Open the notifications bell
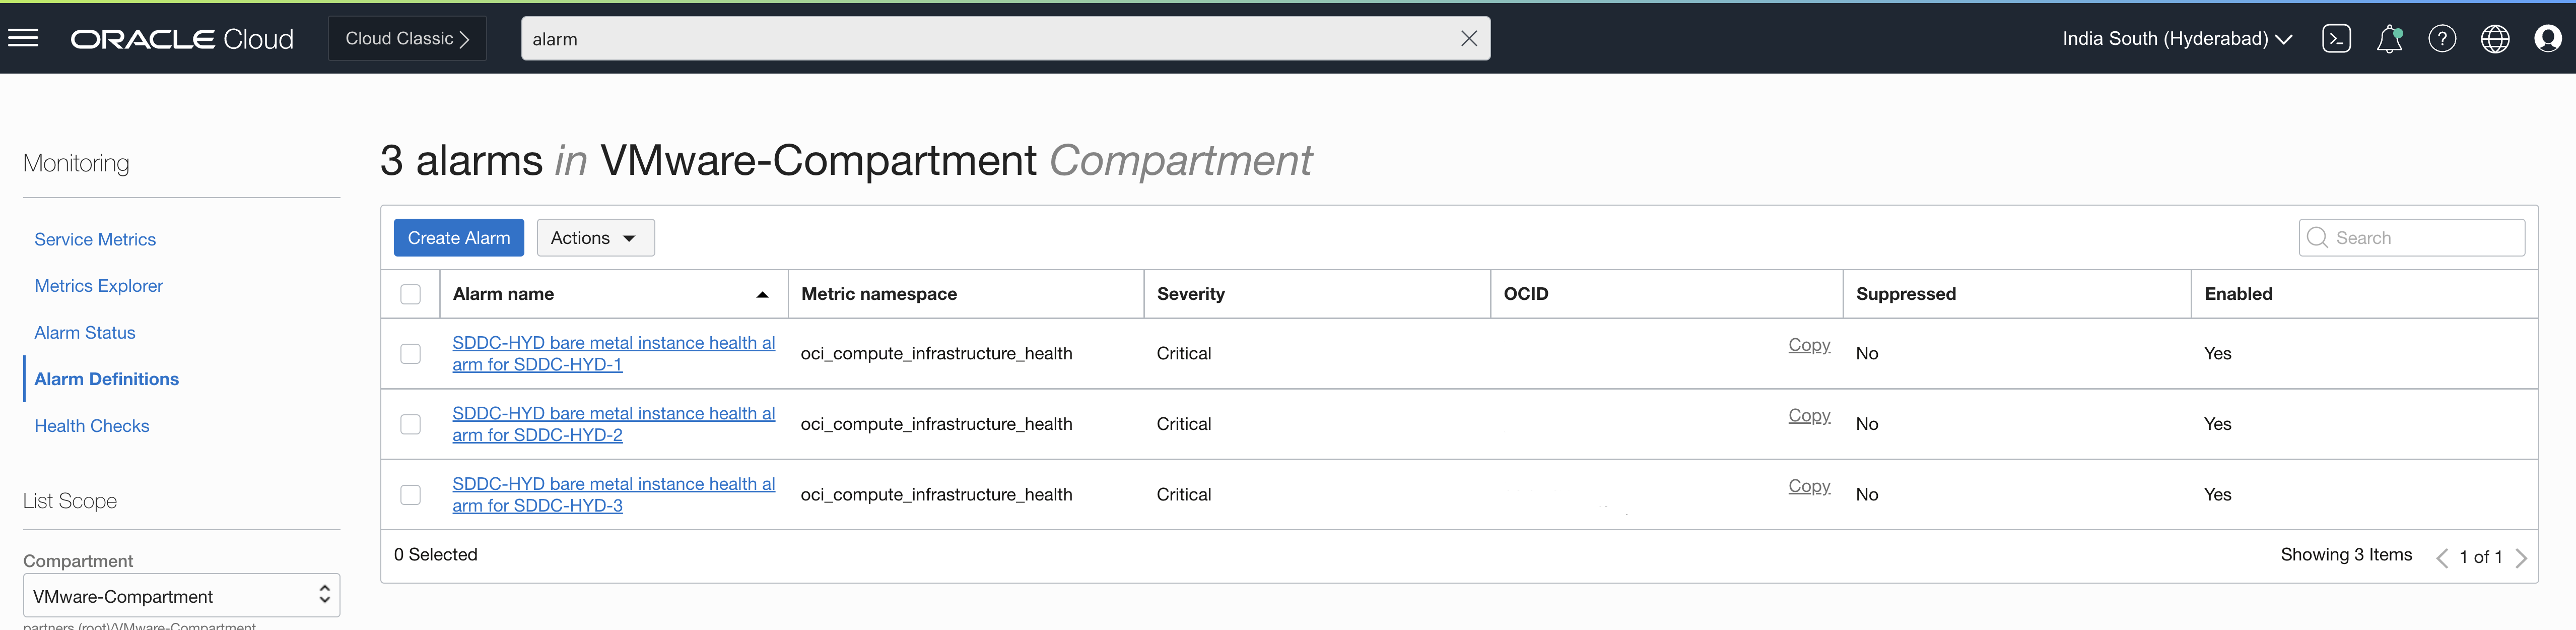This screenshot has width=2576, height=630. (2389, 39)
